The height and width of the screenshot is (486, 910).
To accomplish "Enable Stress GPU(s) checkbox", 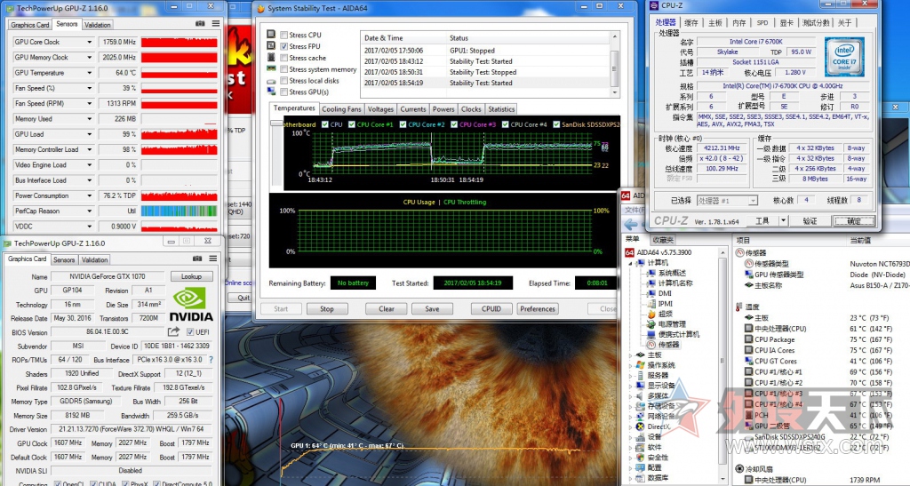I will (284, 92).
